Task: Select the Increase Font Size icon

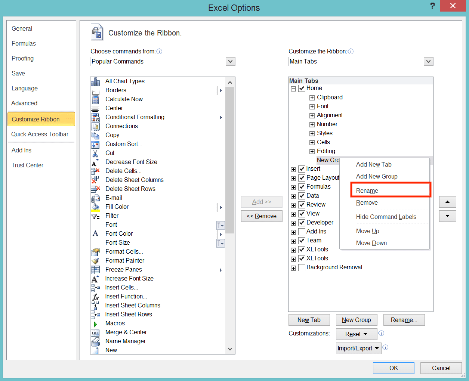Action: pyautogui.click(x=95, y=279)
